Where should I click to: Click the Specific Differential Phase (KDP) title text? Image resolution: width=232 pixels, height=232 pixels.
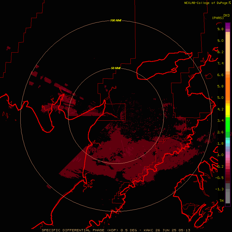(80, 230)
